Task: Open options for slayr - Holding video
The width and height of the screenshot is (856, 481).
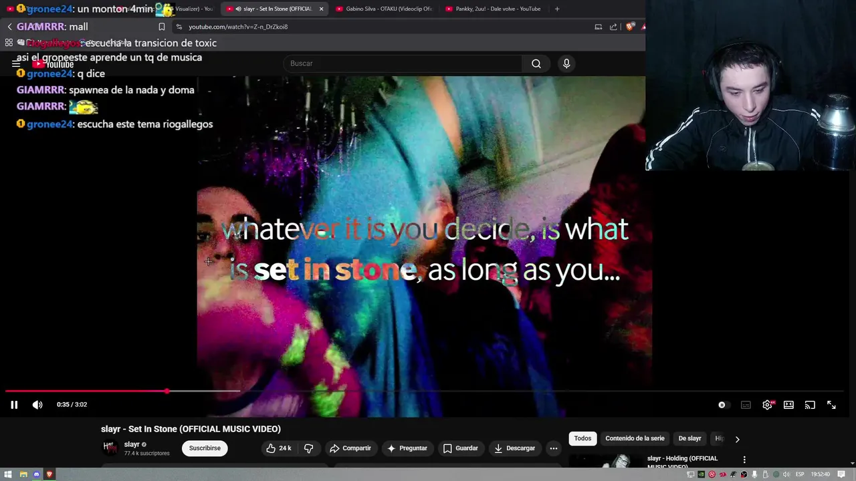Action: pos(744,460)
